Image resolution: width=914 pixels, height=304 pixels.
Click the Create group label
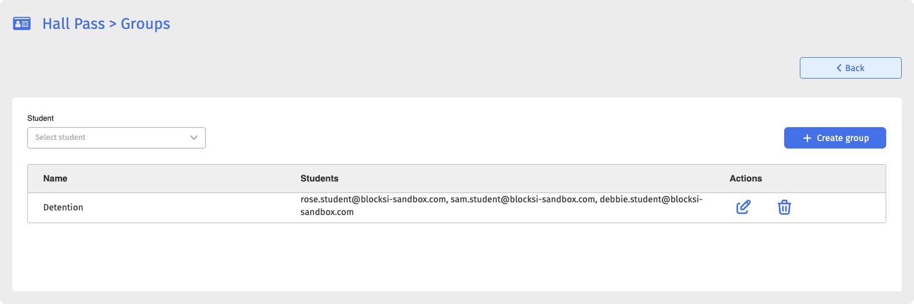843,138
